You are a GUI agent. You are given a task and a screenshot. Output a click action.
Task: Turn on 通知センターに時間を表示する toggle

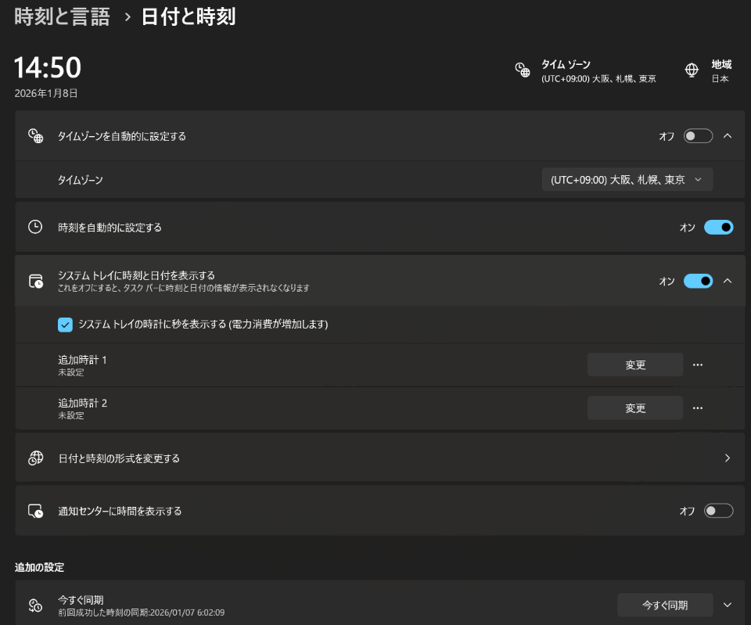click(x=718, y=511)
